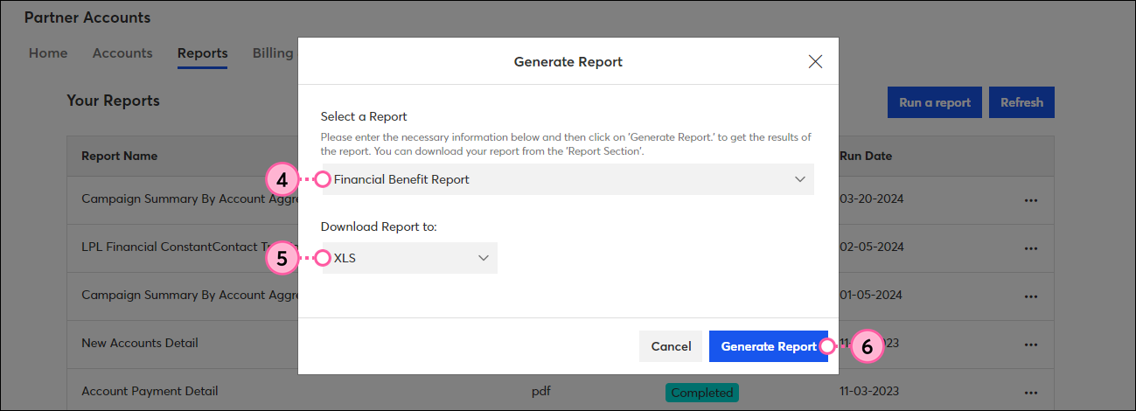The height and width of the screenshot is (411, 1136).
Task: Open options menu for Account Payment Detail row
Action: pyautogui.click(x=1031, y=392)
